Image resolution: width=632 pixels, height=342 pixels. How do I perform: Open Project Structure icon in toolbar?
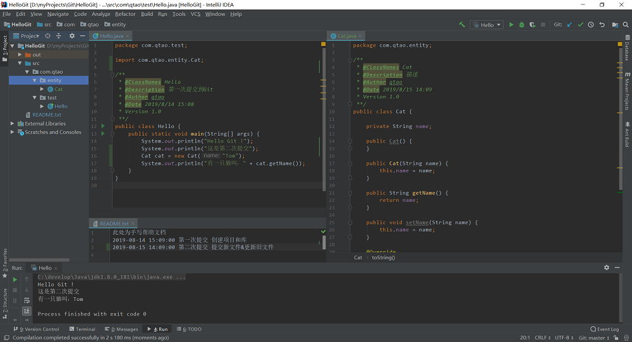[x=615, y=25]
